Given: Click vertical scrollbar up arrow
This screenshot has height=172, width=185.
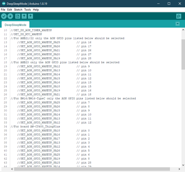Looking at the screenshot, I should [x=183, y=30].
